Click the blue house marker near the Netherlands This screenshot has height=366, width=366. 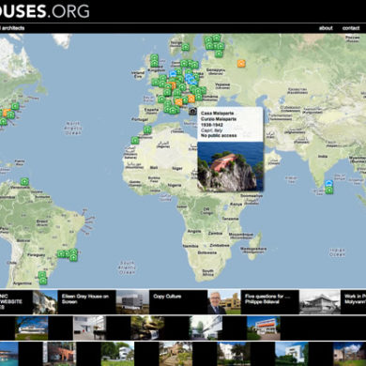click(173, 73)
